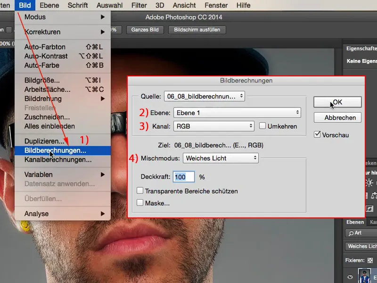Image resolution: width=377 pixels, height=283 pixels.
Task: Choose Zuschneiden menu entry
Action: point(63,117)
